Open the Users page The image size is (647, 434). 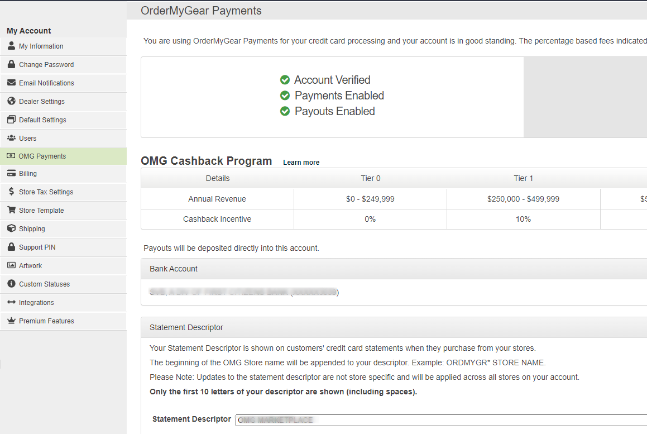(64, 139)
